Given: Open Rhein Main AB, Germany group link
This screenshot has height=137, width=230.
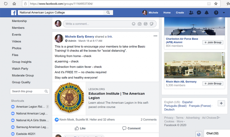Looking at the screenshot, I should click(x=181, y=82).
